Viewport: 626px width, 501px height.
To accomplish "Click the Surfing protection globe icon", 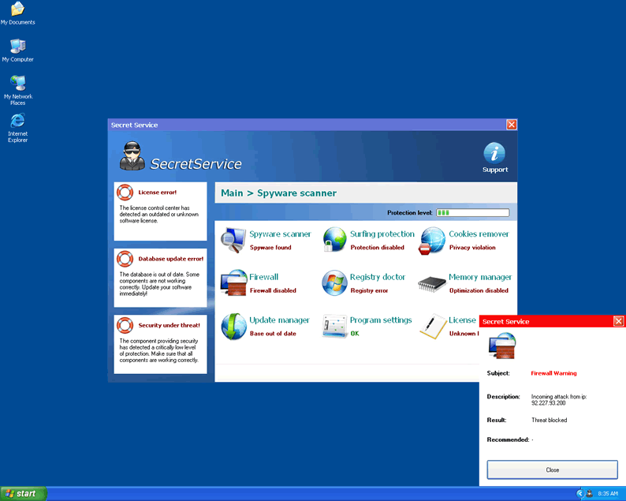I will [334, 240].
